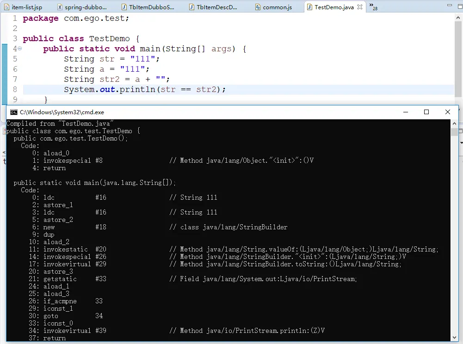Click the cmd window scrollbar down arrow
Viewport: 463px width, 344px height.
pos(454,337)
